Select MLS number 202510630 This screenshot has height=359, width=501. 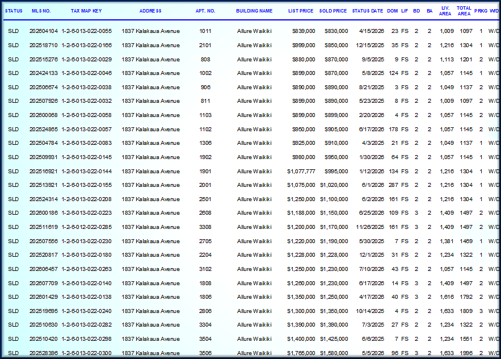(x=44, y=324)
